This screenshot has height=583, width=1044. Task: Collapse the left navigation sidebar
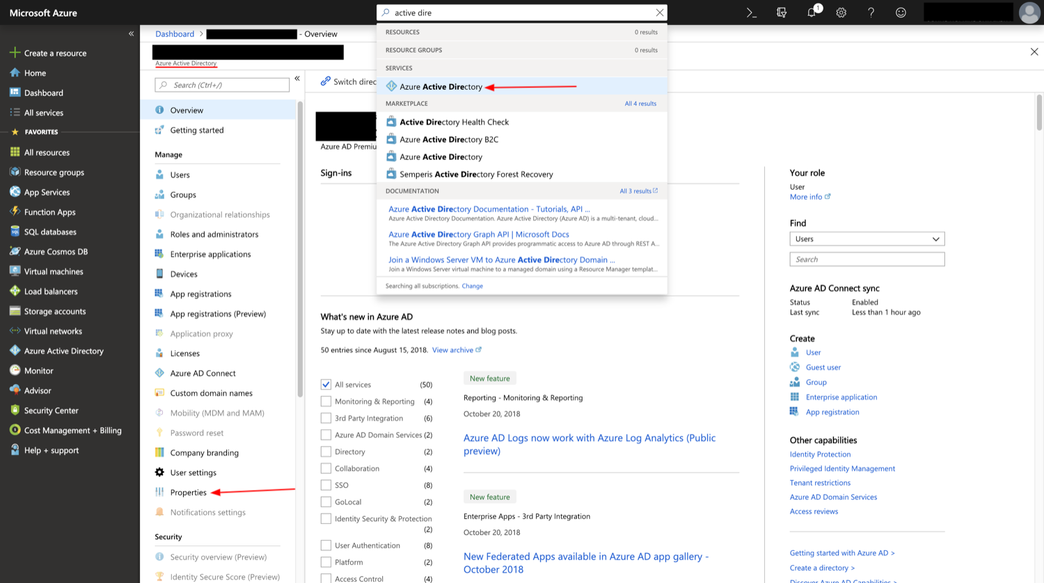pos(131,33)
